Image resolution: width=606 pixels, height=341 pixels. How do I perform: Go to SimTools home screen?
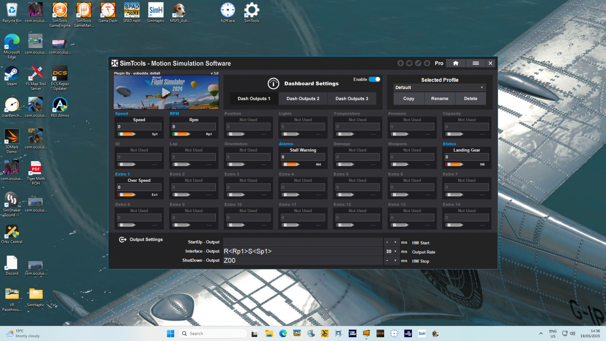[x=456, y=63]
